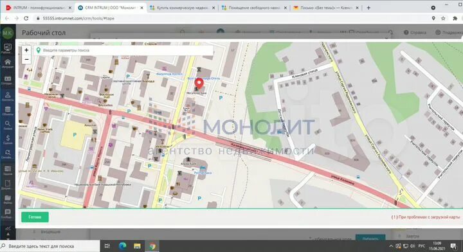Open Сотрудники badge icon in sidebar
The image size is (463, 252).
pyautogui.click(x=8, y=80)
